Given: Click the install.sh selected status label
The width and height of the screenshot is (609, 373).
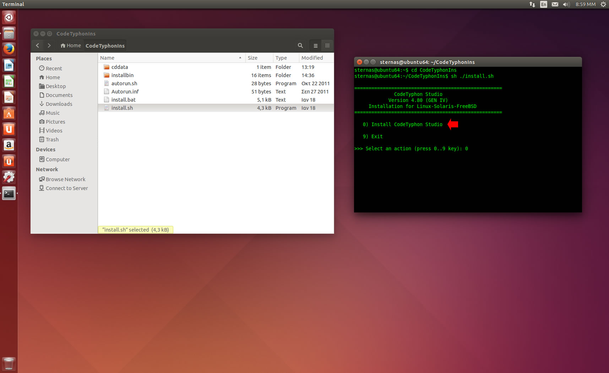Looking at the screenshot, I should tap(136, 229).
